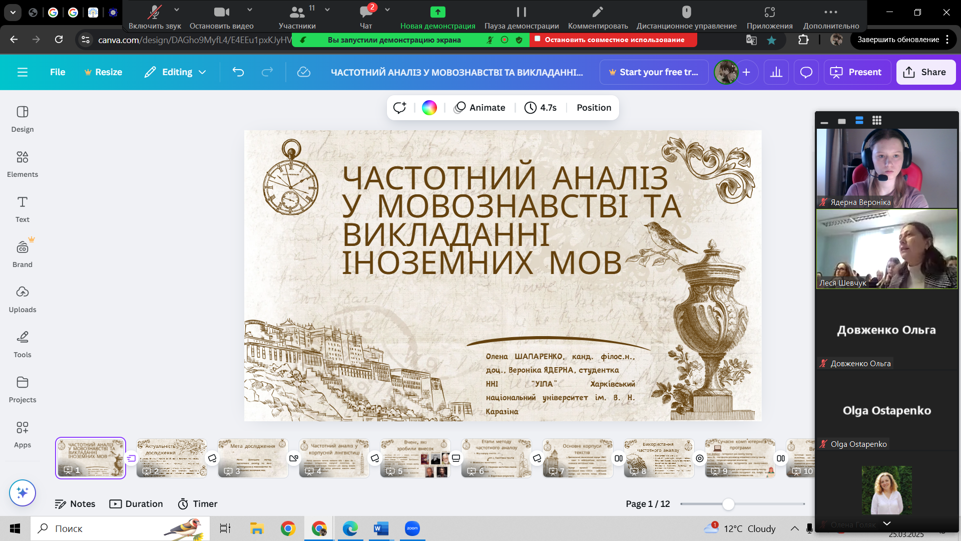
Task: Open browser extensions puzzle icon
Action: [803, 40]
